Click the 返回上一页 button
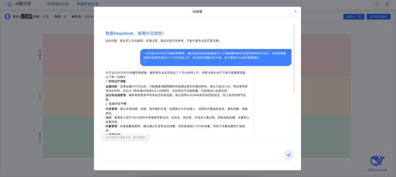 pos(354,17)
